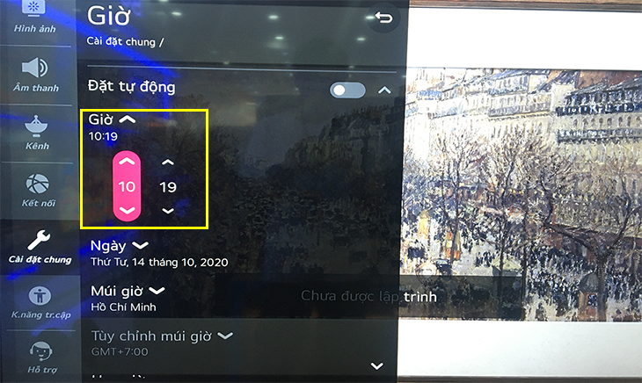Image resolution: width=642 pixels, height=383 pixels.
Task: Collapse the Giờ time section chevron
Action: pyautogui.click(x=128, y=119)
